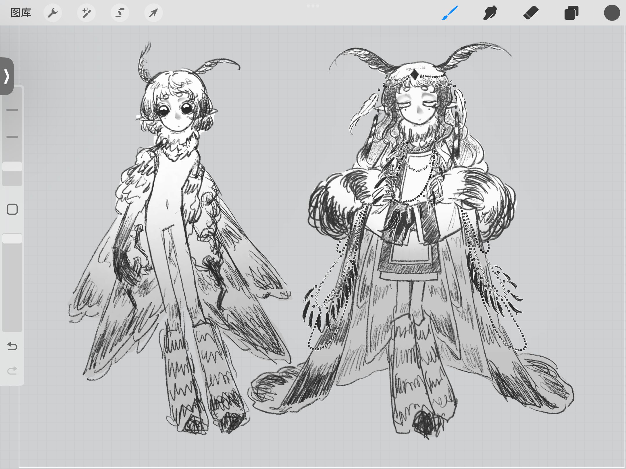Viewport: 626px width, 469px height.
Task: Open the three-dot multitasking menu at top
Action: pos(313,6)
